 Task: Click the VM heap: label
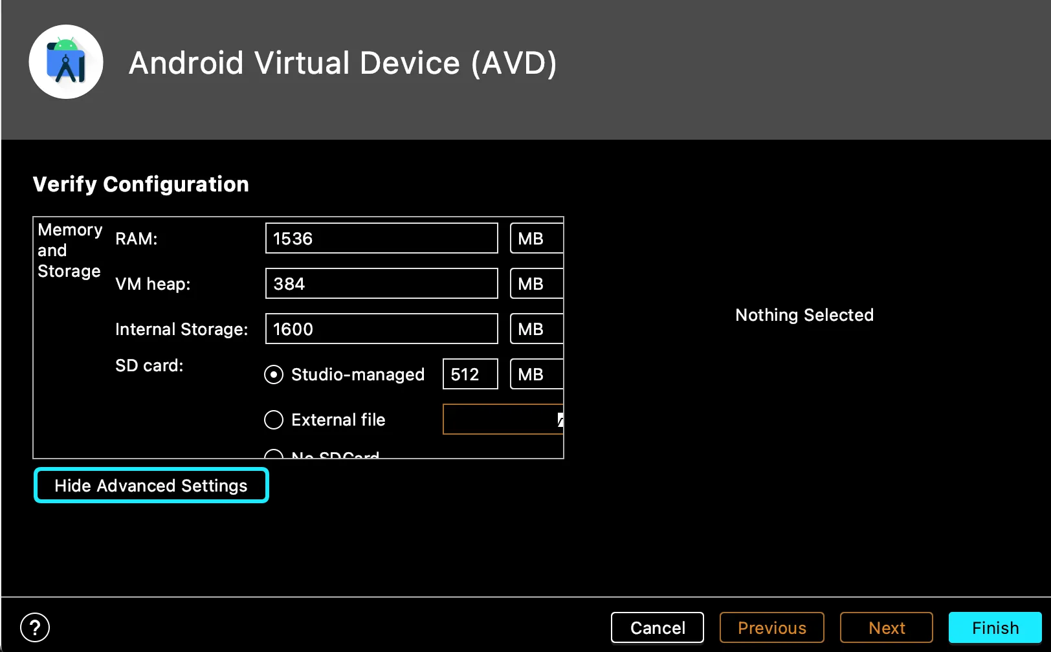click(x=153, y=284)
